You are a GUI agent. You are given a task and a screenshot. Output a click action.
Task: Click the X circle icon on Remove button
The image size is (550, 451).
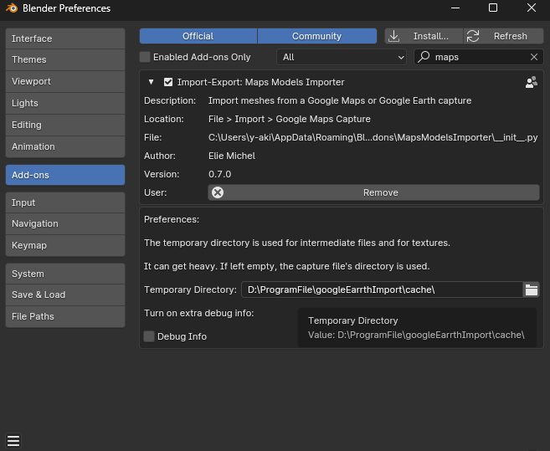[218, 192]
